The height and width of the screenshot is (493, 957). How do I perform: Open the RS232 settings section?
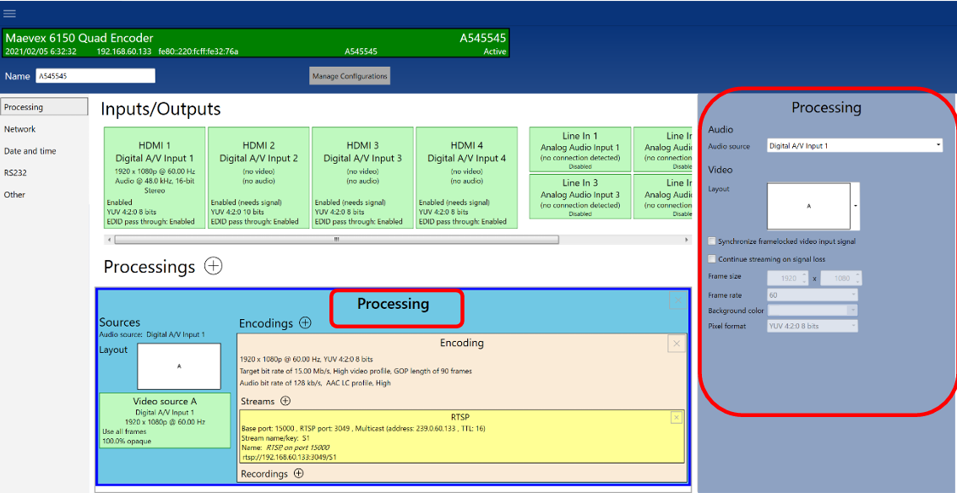click(x=15, y=173)
